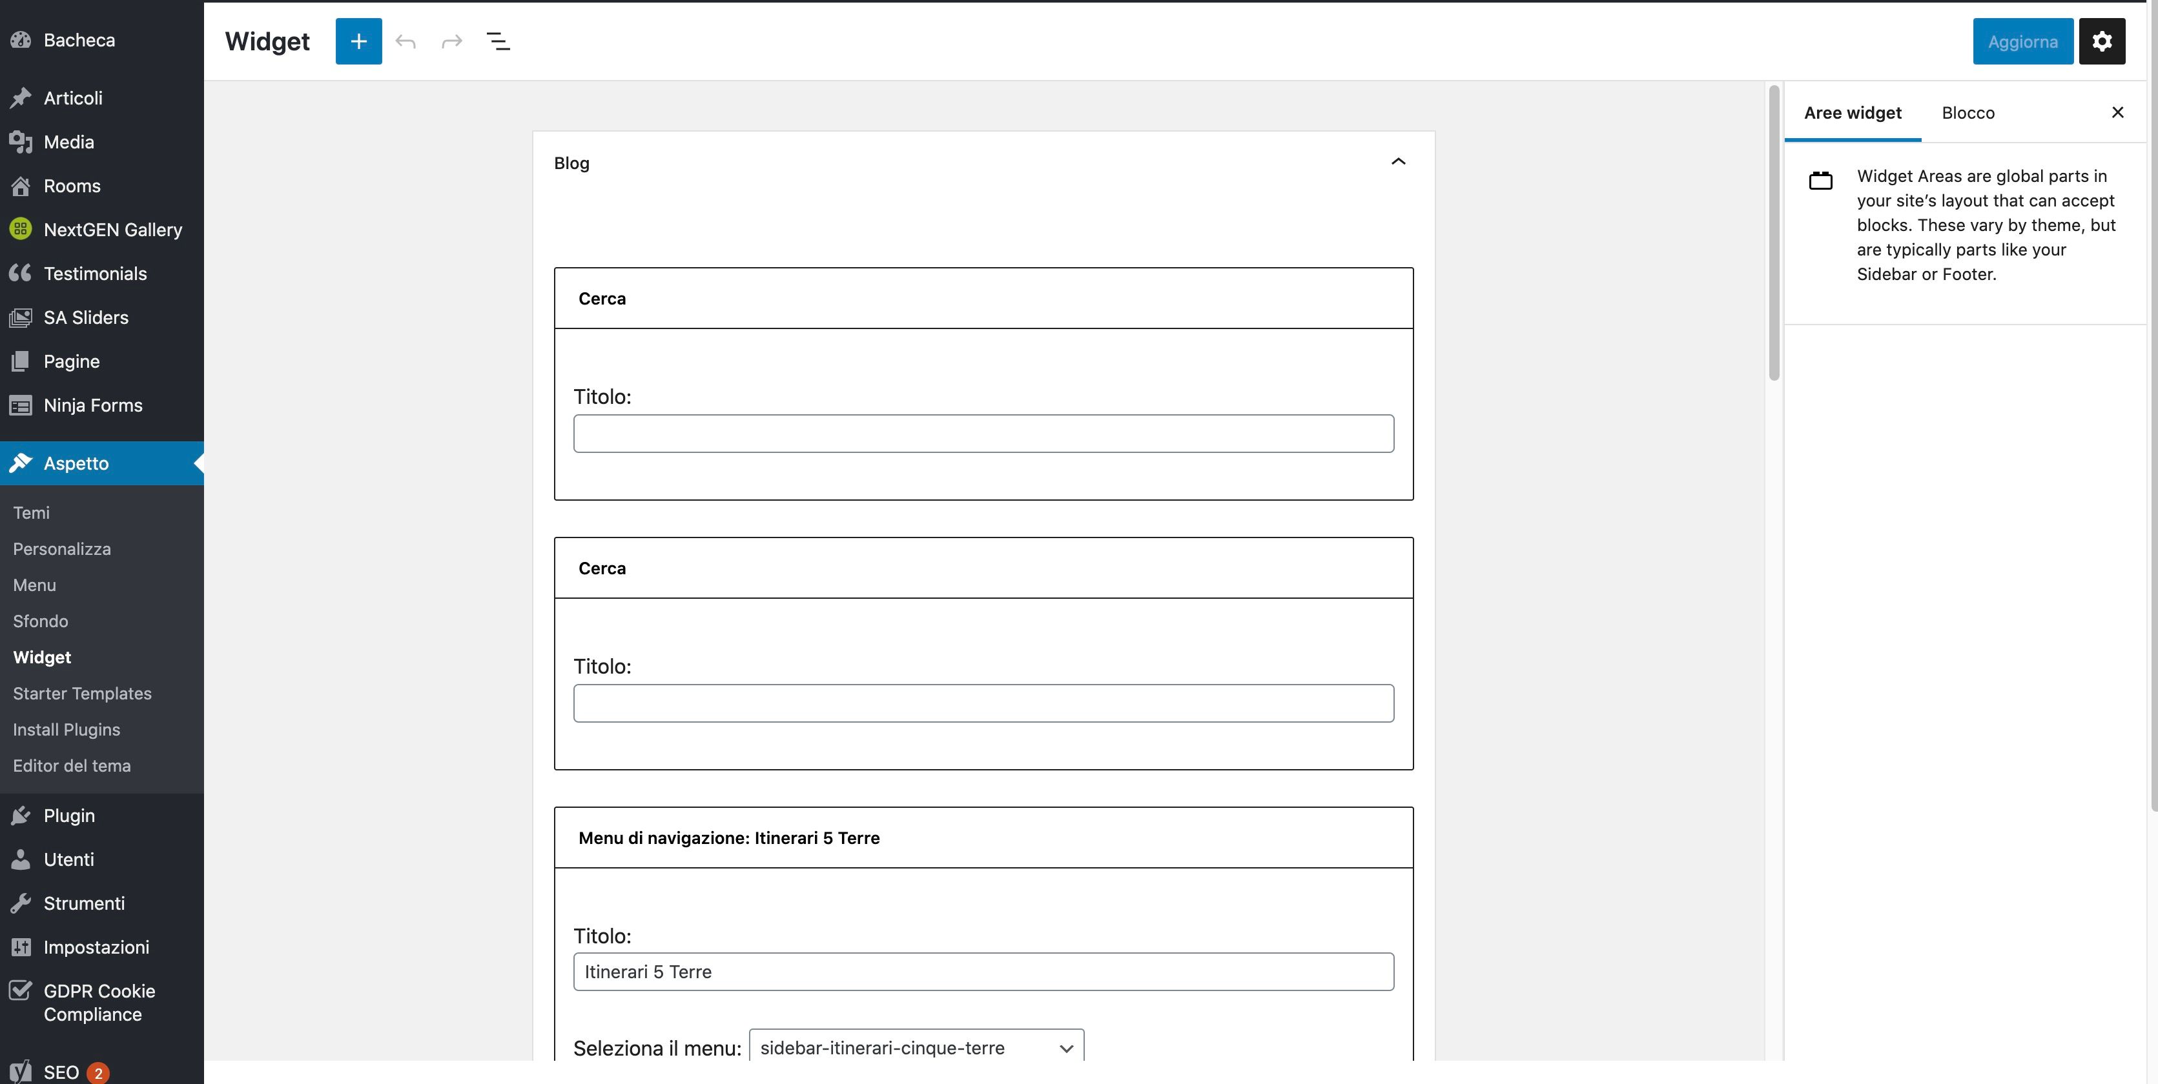2158x1084 pixels.
Task: Click the WordPress settings gear icon
Action: coord(2102,41)
